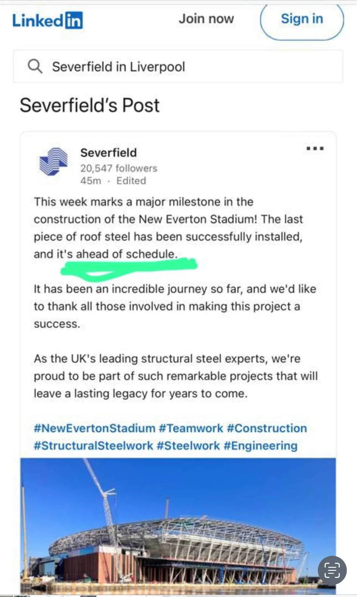Open the stadium construction photo

click(178, 526)
